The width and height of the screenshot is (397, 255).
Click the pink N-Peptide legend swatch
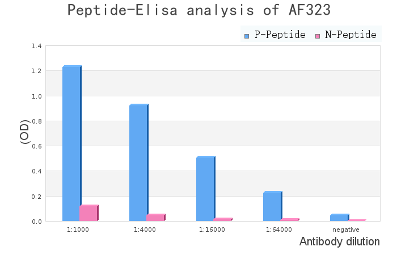tap(318, 36)
